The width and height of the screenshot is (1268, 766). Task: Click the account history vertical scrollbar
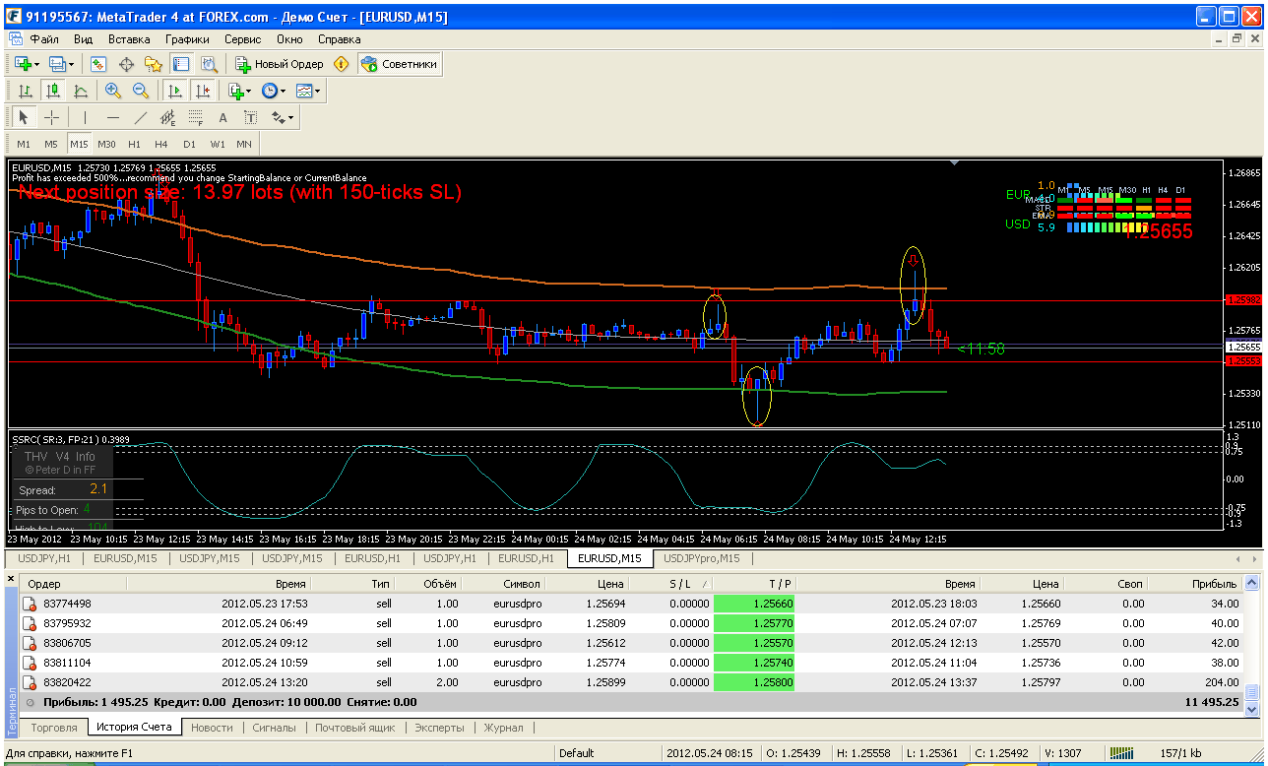tap(1251, 644)
